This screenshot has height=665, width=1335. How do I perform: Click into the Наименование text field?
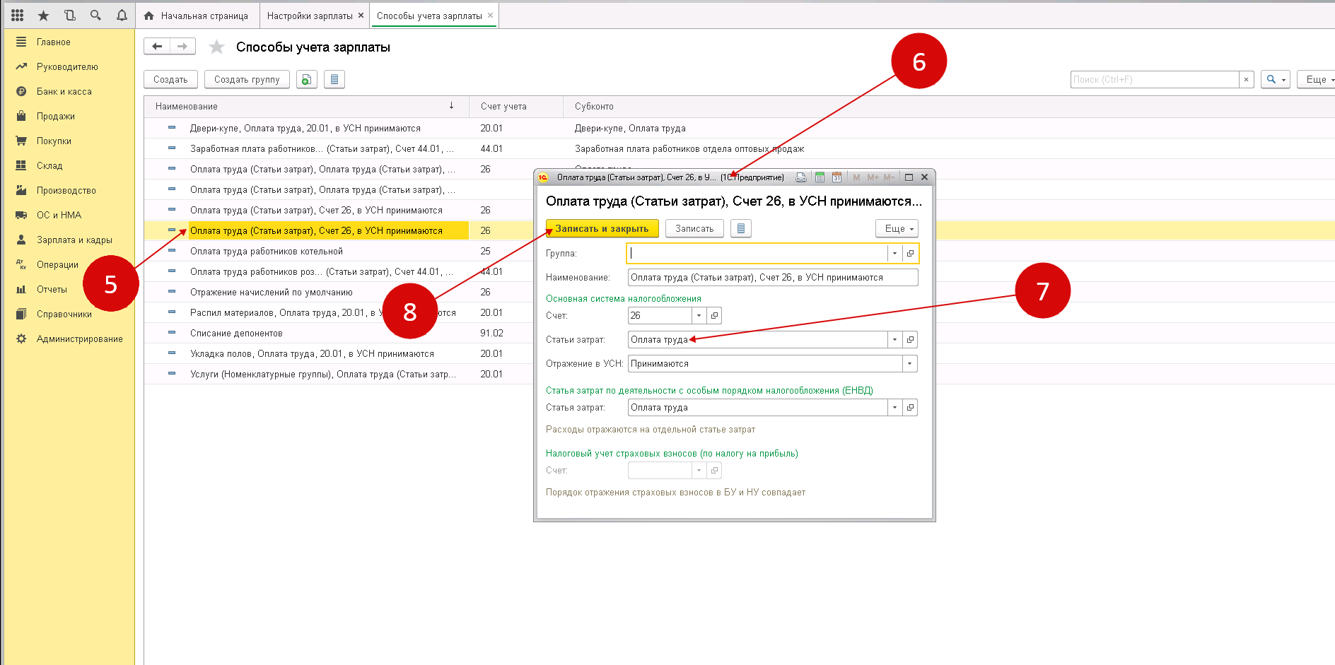[772, 277]
